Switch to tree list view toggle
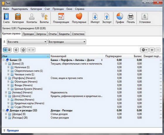The image size is (164, 135). tap(5, 50)
